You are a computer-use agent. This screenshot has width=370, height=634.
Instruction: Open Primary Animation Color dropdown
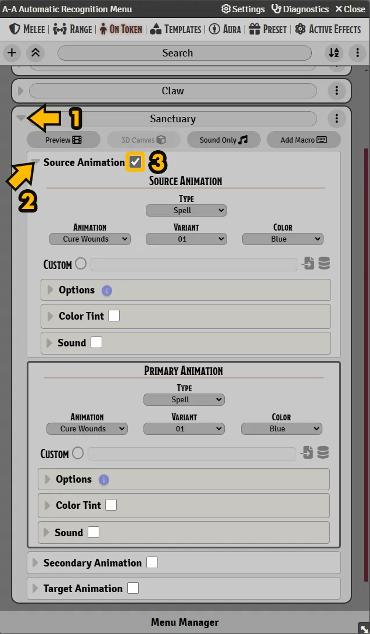coord(282,428)
